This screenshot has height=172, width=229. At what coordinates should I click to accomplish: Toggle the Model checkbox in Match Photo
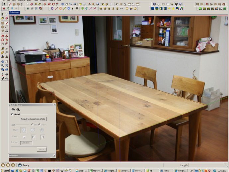(x=12, y=114)
